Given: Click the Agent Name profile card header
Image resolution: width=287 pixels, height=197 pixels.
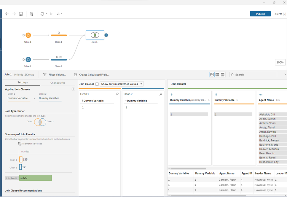Looking at the screenshot, I should coord(266,100).
